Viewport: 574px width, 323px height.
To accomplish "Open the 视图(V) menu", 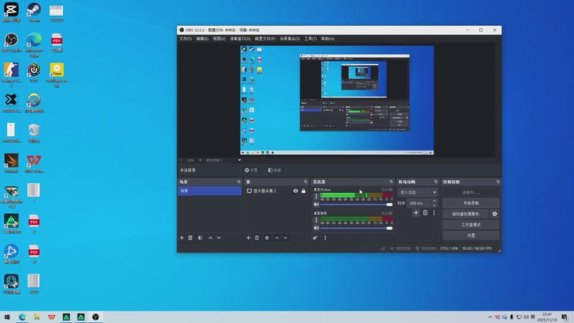I will [219, 39].
